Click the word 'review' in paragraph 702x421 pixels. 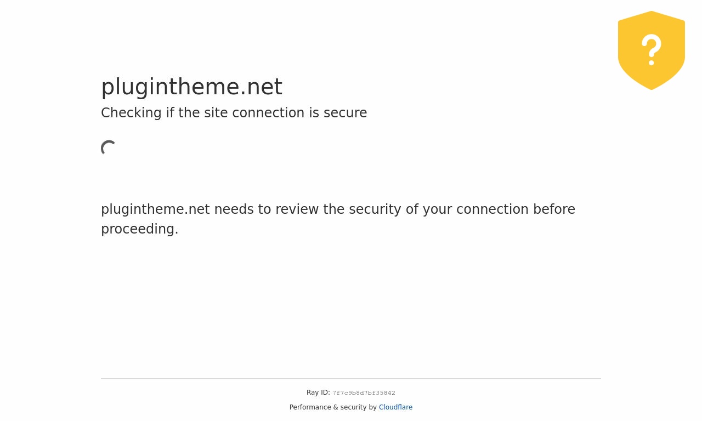pyautogui.click(x=297, y=209)
